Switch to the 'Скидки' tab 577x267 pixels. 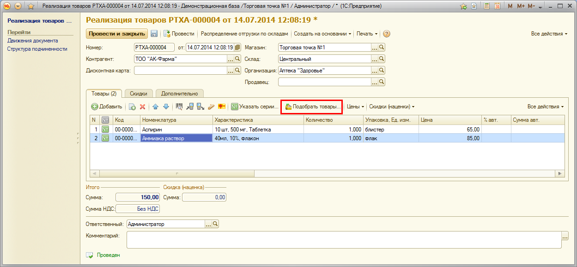click(x=139, y=94)
